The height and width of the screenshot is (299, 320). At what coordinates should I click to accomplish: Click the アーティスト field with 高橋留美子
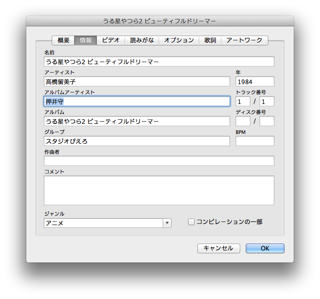(136, 81)
